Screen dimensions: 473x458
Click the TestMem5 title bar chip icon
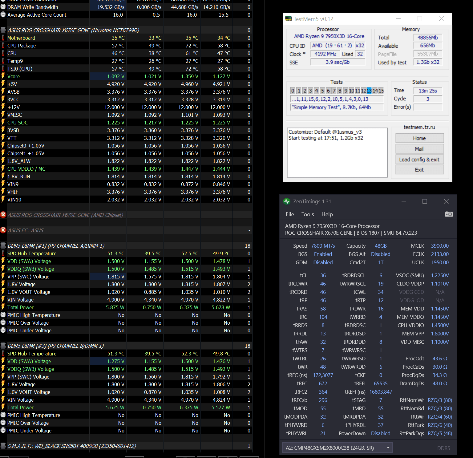(x=289, y=19)
